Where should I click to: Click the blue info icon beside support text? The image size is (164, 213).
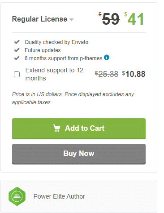coord(107,58)
